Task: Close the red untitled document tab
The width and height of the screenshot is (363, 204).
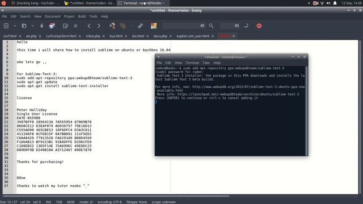Action: click(x=234, y=36)
